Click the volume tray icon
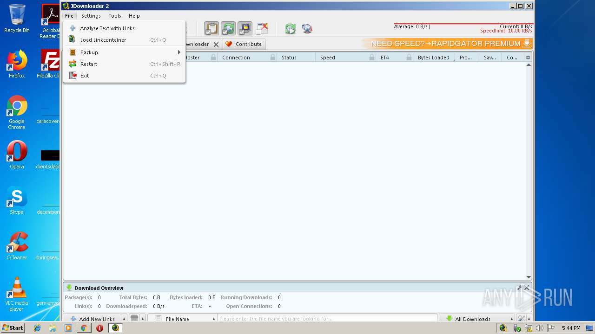The width and height of the screenshot is (595, 334). 539,328
